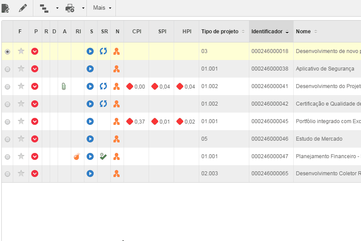361x241 pixels.
Task: Click the Nome column header
Action: [303, 32]
